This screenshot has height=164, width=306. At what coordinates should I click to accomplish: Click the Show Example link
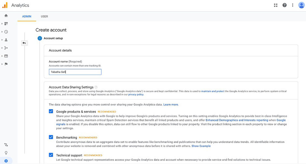[201, 146]
